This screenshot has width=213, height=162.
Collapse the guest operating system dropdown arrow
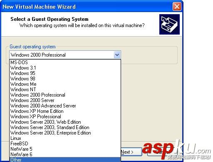click(x=117, y=55)
